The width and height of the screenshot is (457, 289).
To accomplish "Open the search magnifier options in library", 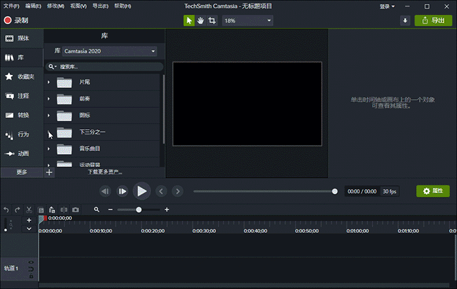I will point(52,67).
